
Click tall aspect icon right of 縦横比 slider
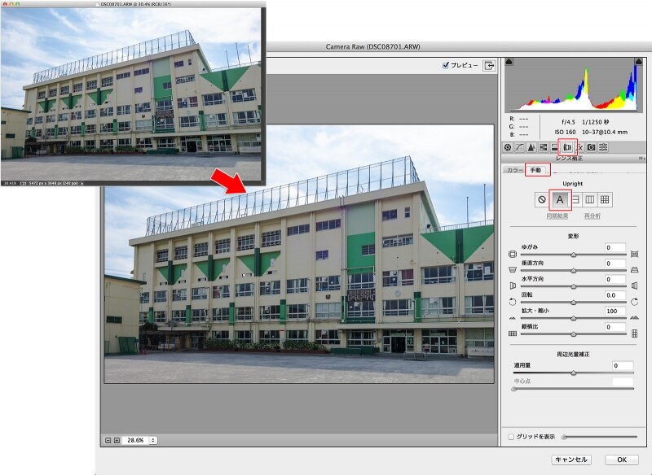[x=635, y=333]
